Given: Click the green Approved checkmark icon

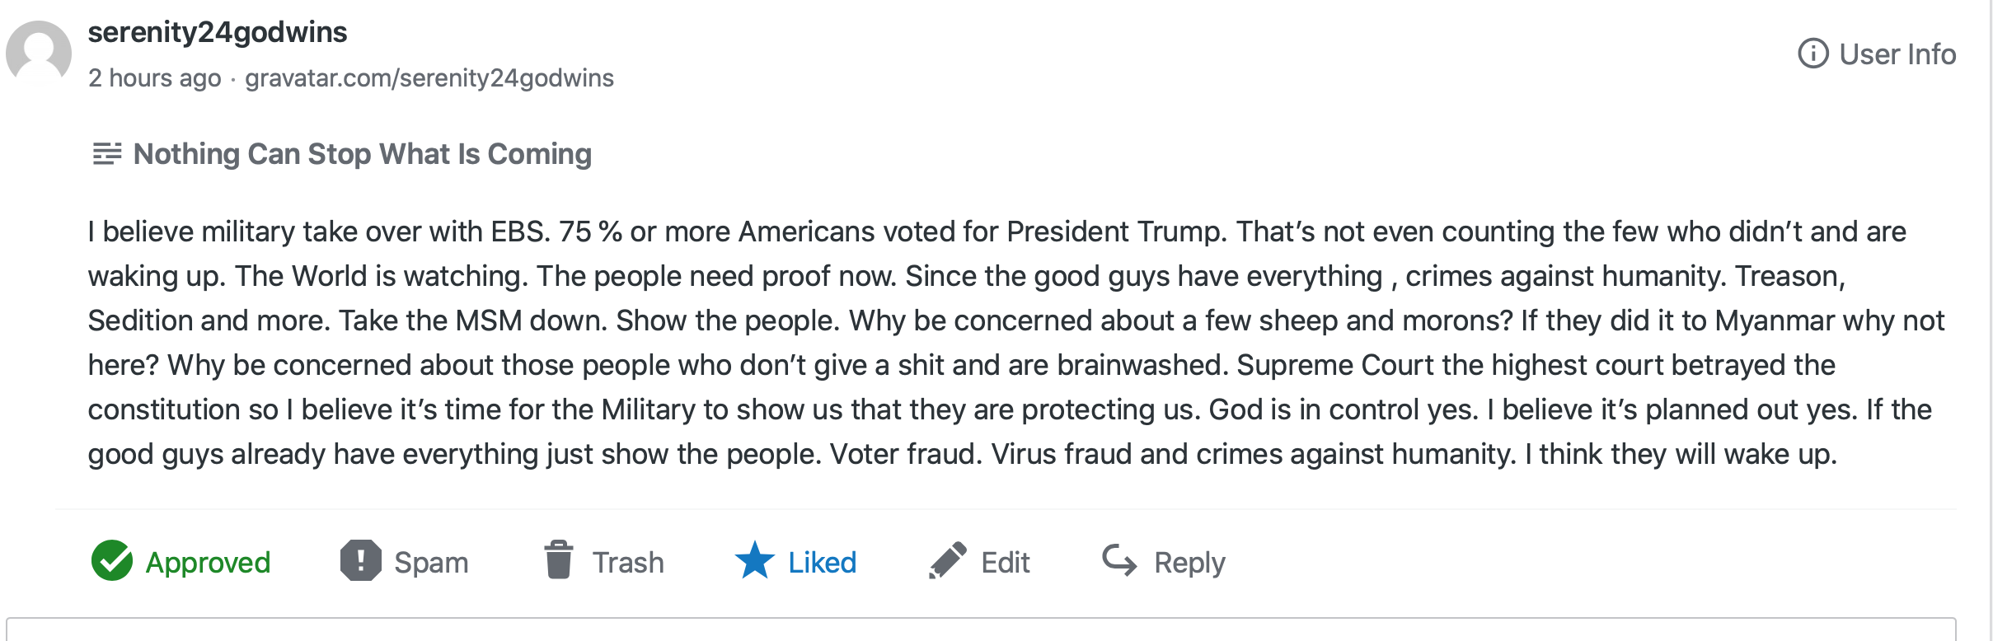Looking at the screenshot, I should click(112, 561).
